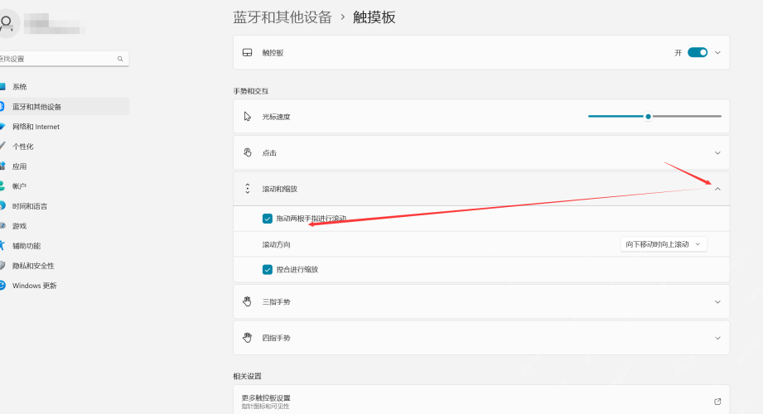Select 蓝牙和其他设备 in the sidebar
This screenshot has height=414, width=763.
(65, 107)
